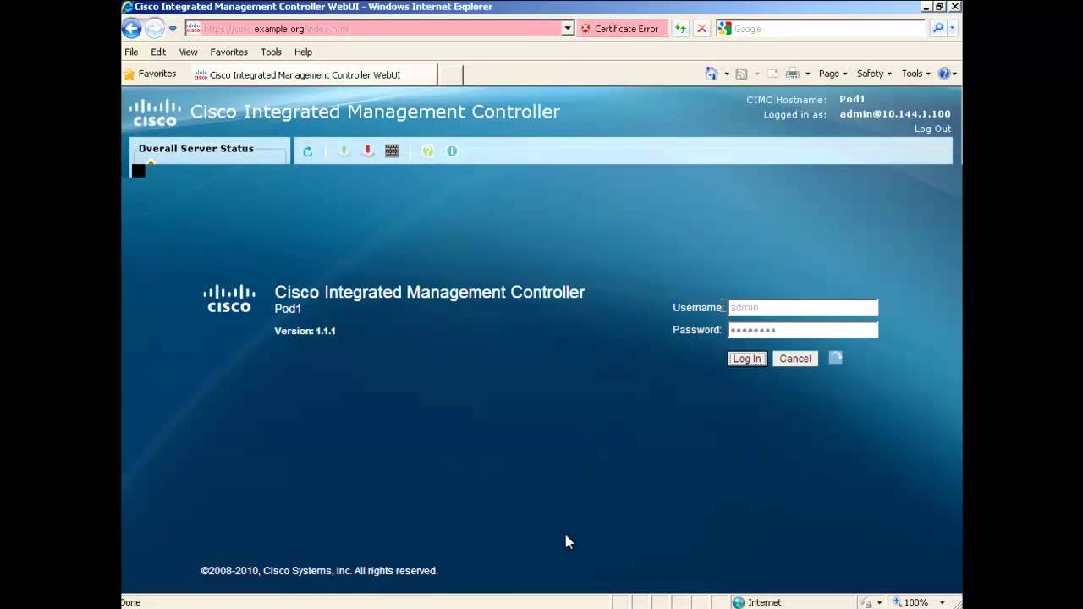Click the RSS Feeds icon
Screen dimensions: 1083x609
pos(742,74)
